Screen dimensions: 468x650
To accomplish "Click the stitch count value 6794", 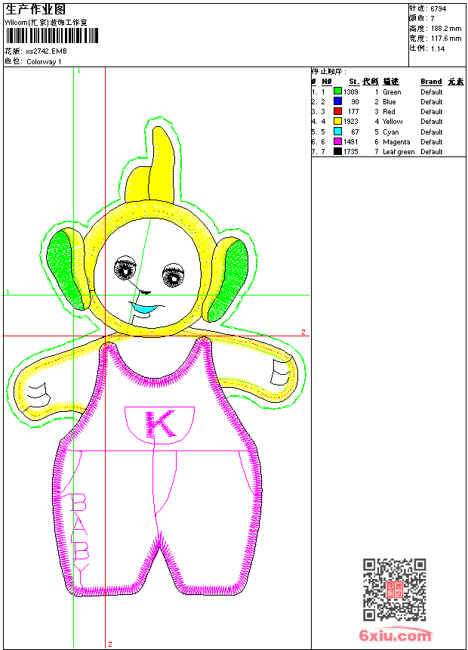I will 438,9.
